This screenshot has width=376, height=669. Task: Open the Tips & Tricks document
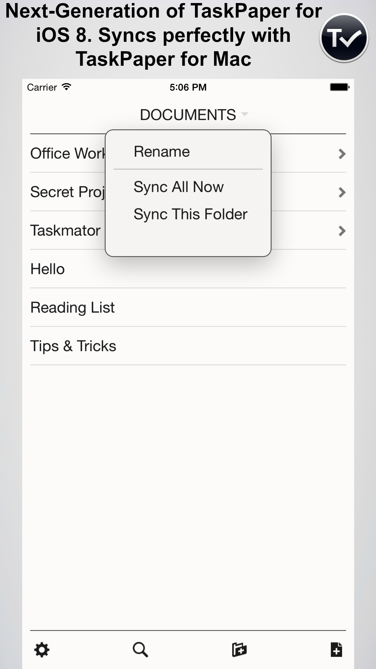tap(188, 346)
